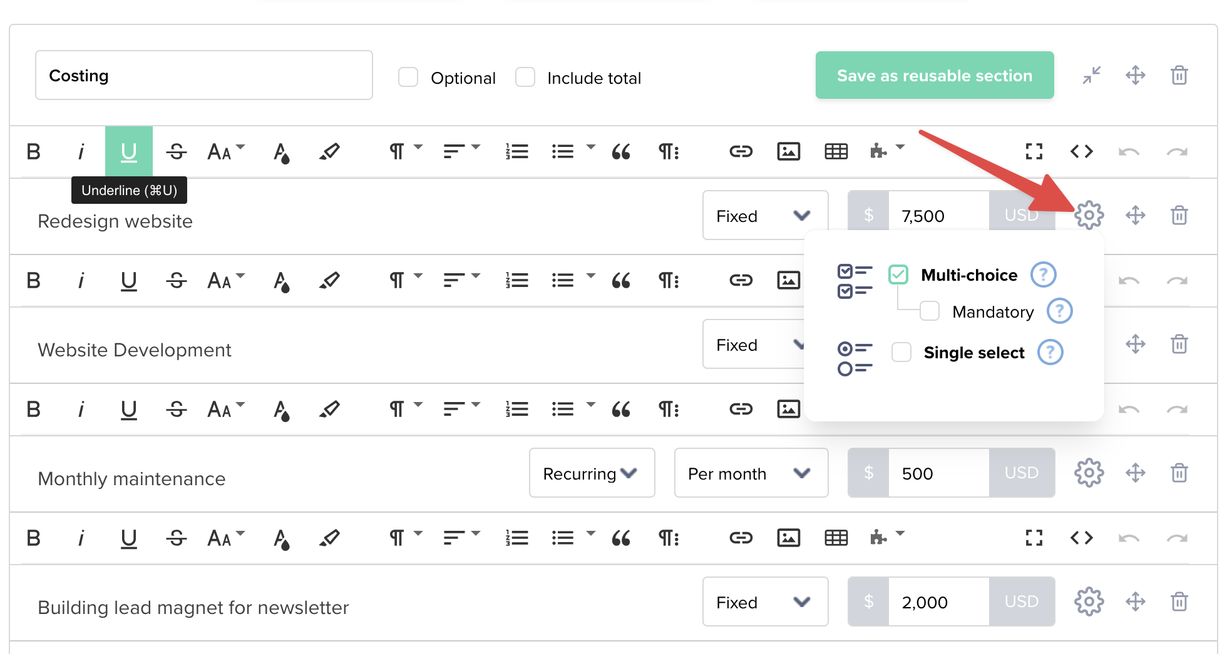Image resolution: width=1232 pixels, height=654 pixels.
Task: Toggle bold formatting in the top editor toolbar
Action: point(34,151)
